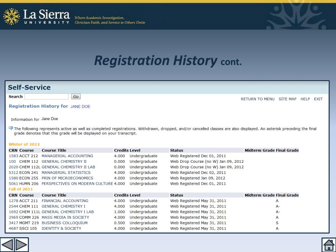Click CRN 1583 in Winter table
Viewport: 336px width, 252px height.
tap(13, 156)
